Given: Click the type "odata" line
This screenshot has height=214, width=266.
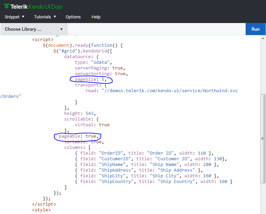Looking at the screenshot, I should [93, 62].
